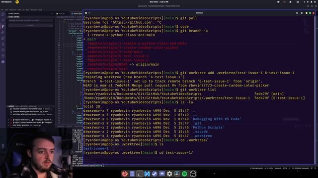318x178 pixels.
Task: Click the 'git branch -a' command in Terminal
Action: coord(194,31)
